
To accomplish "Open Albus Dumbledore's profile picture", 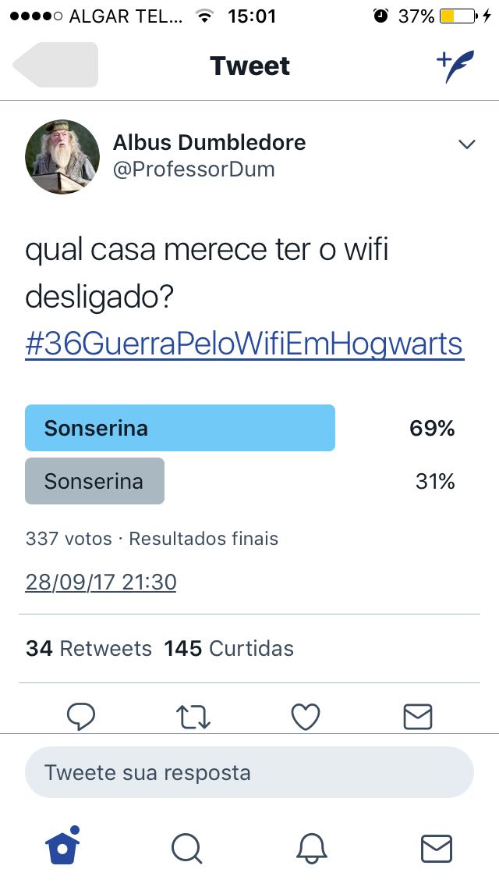I will tap(62, 156).
